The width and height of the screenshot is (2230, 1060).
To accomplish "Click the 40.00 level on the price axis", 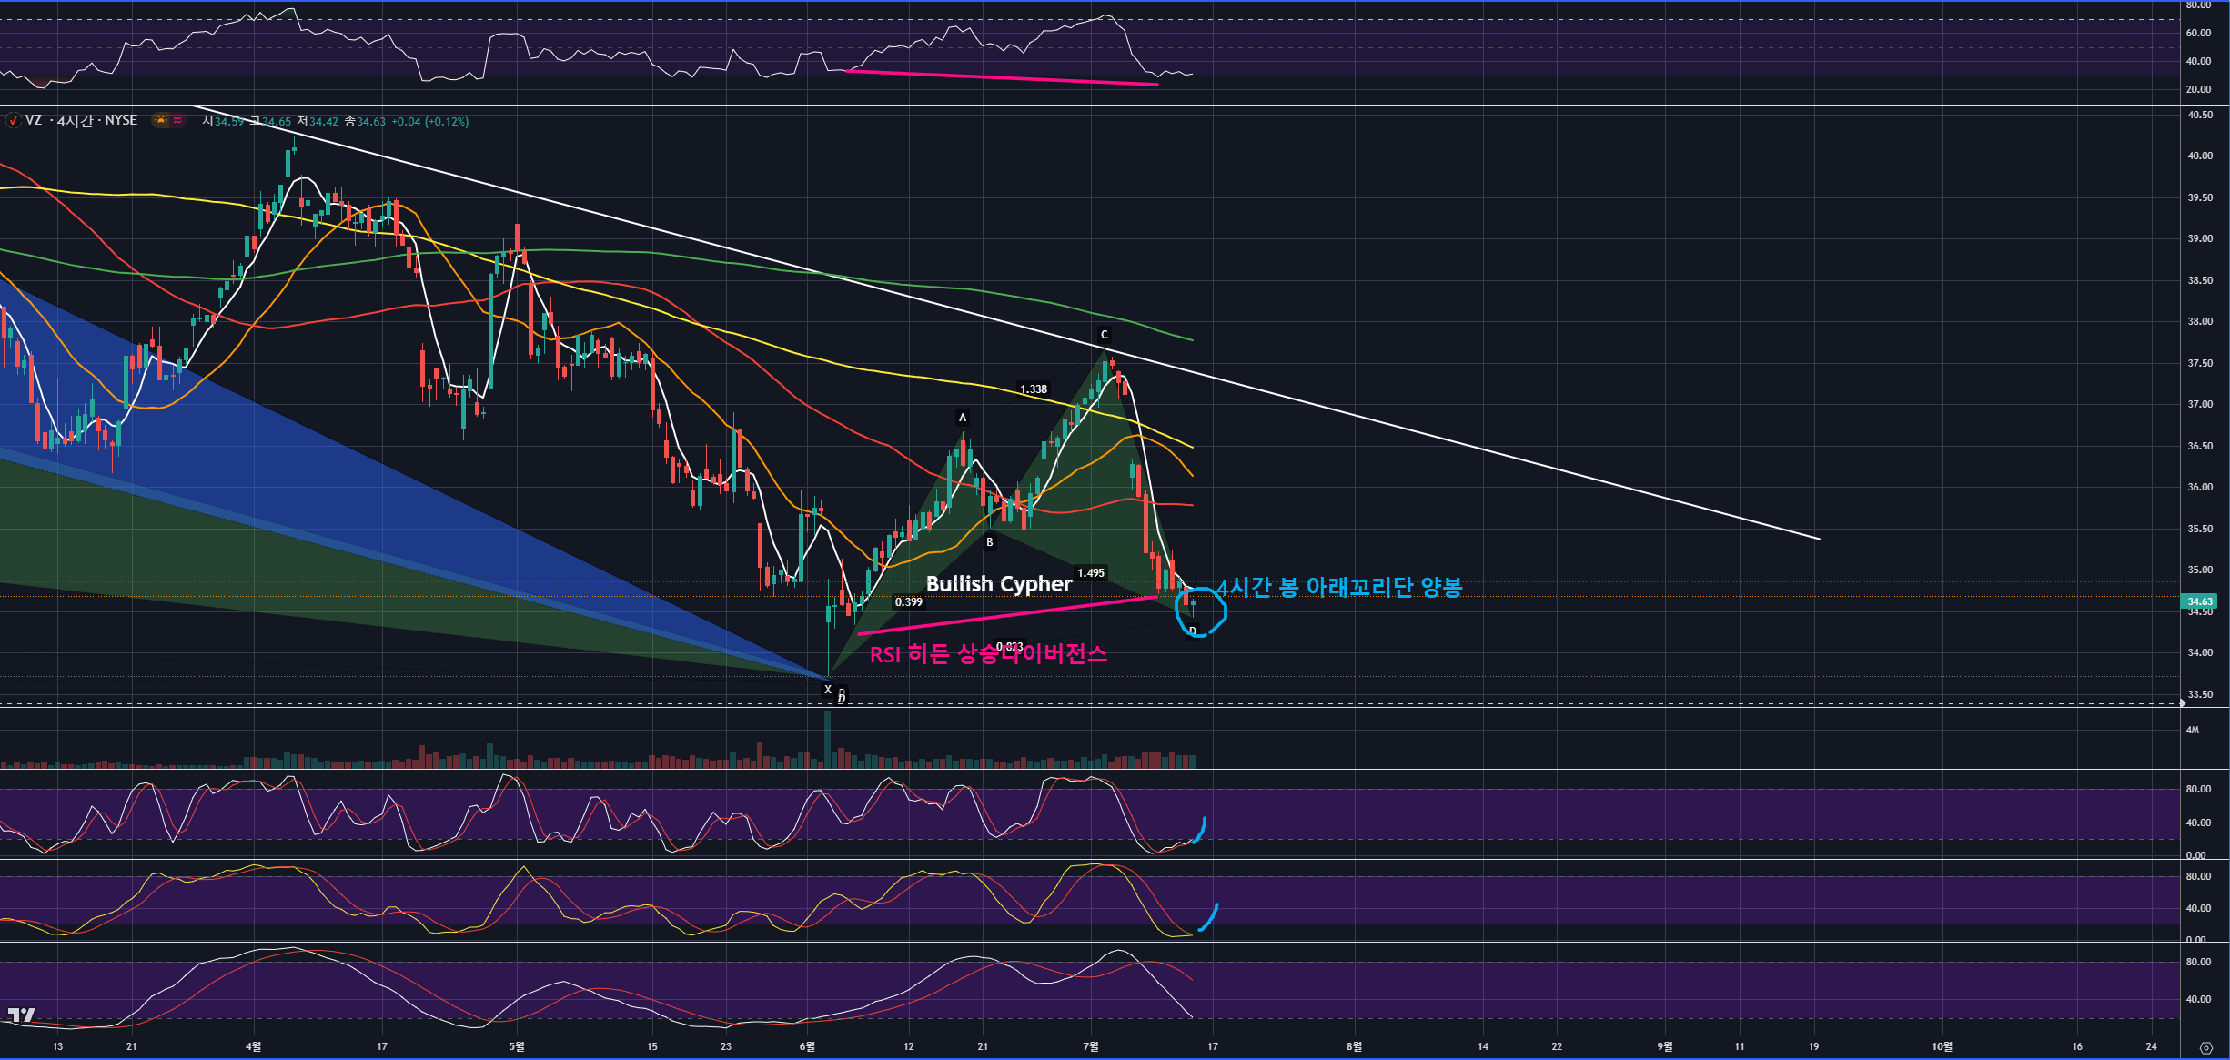I will click(2199, 156).
